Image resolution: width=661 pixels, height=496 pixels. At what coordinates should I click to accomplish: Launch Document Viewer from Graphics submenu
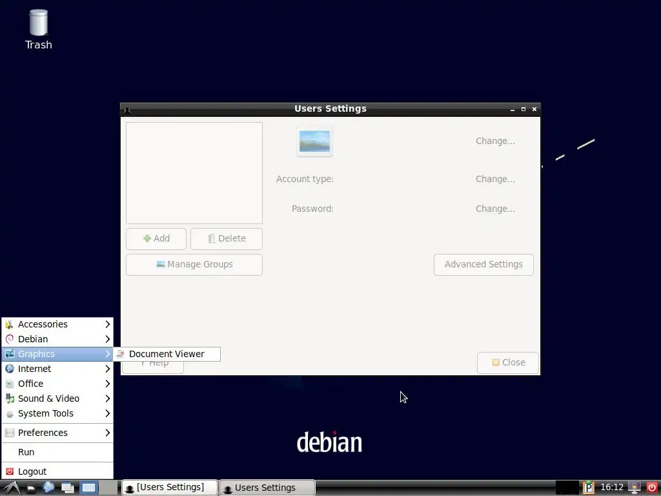point(167,354)
